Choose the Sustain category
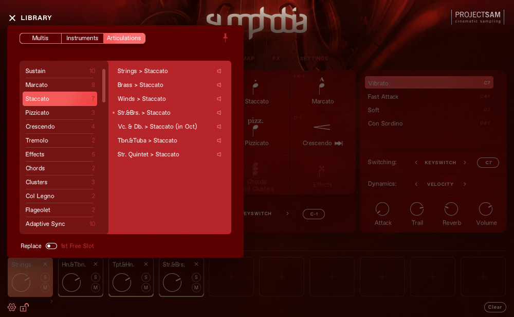514x317 pixels. [x=60, y=71]
